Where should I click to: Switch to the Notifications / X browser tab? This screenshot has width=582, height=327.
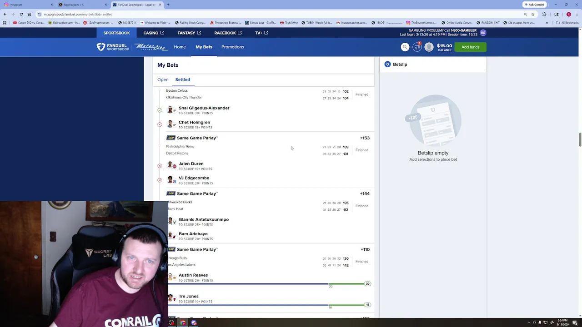pos(82,5)
